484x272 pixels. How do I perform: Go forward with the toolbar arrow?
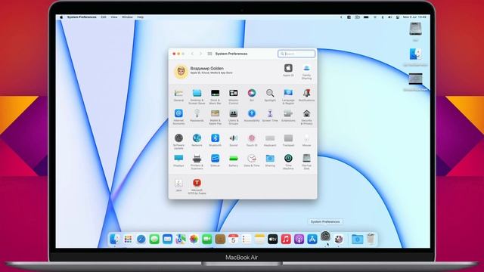pyautogui.click(x=200, y=54)
